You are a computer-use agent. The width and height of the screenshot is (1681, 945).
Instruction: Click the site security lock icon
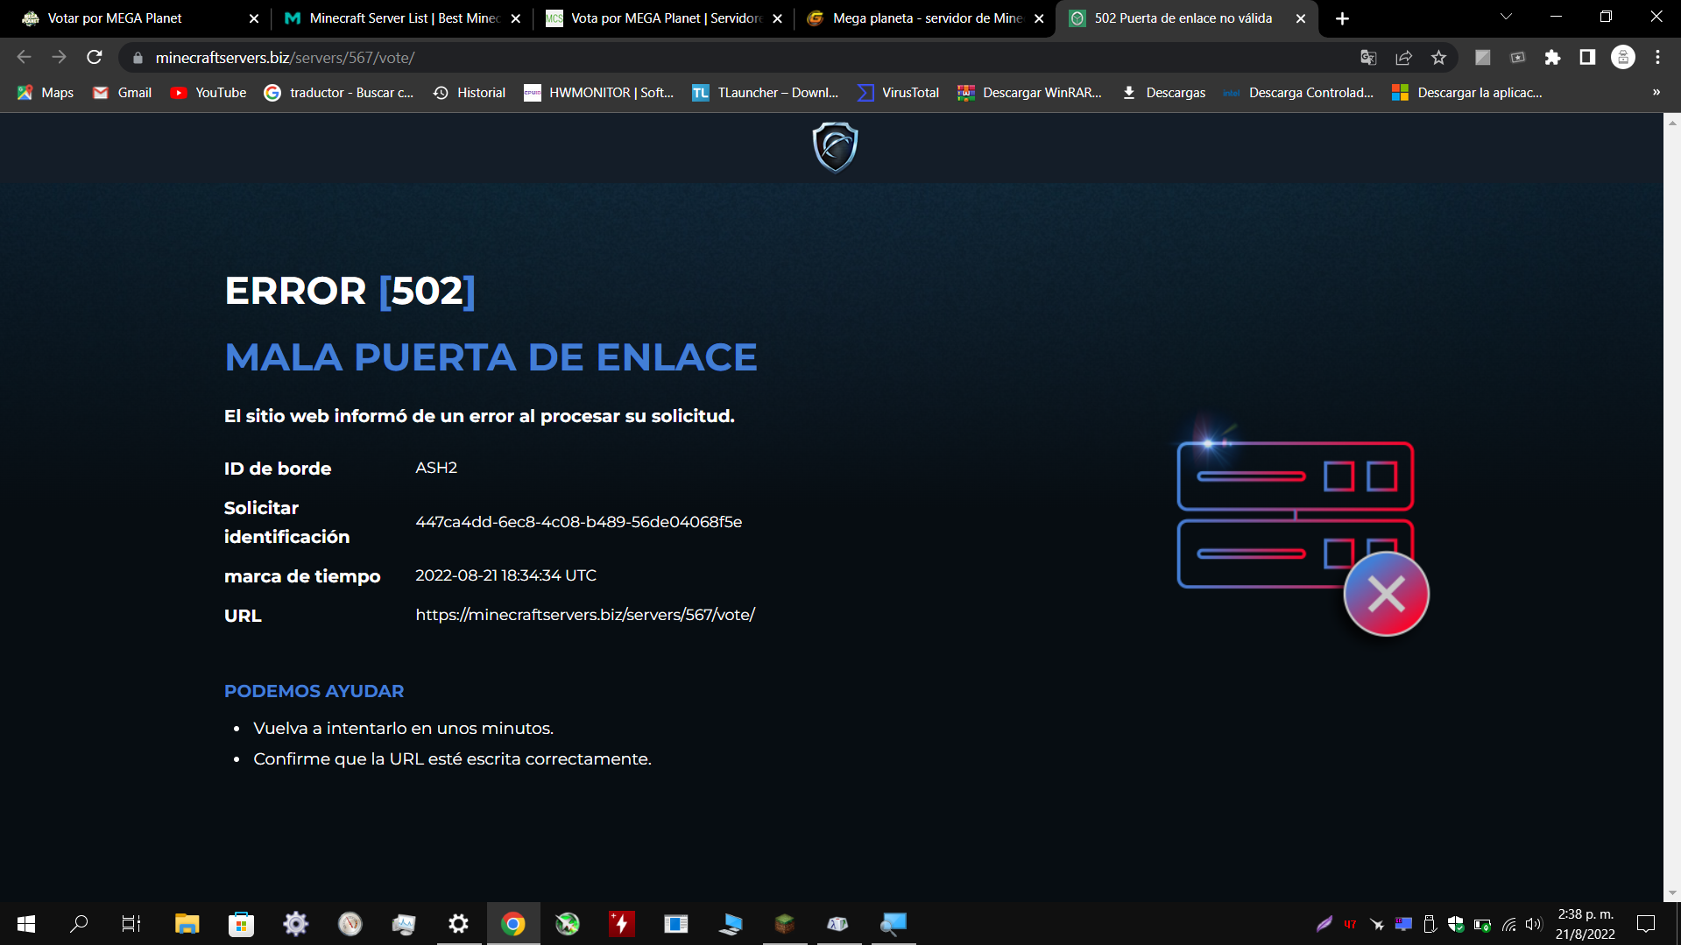137,58
